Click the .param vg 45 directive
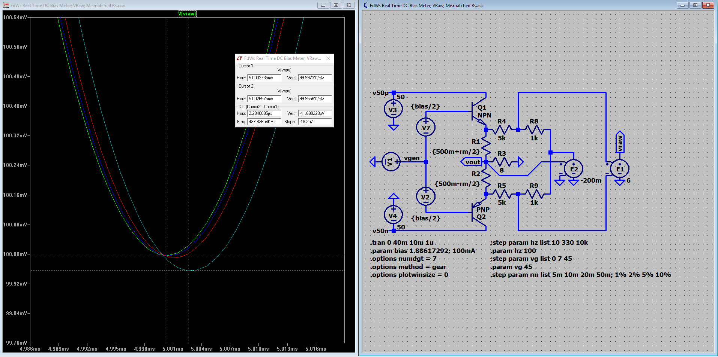This screenshot has width=718, height=357. click(511, 267)
